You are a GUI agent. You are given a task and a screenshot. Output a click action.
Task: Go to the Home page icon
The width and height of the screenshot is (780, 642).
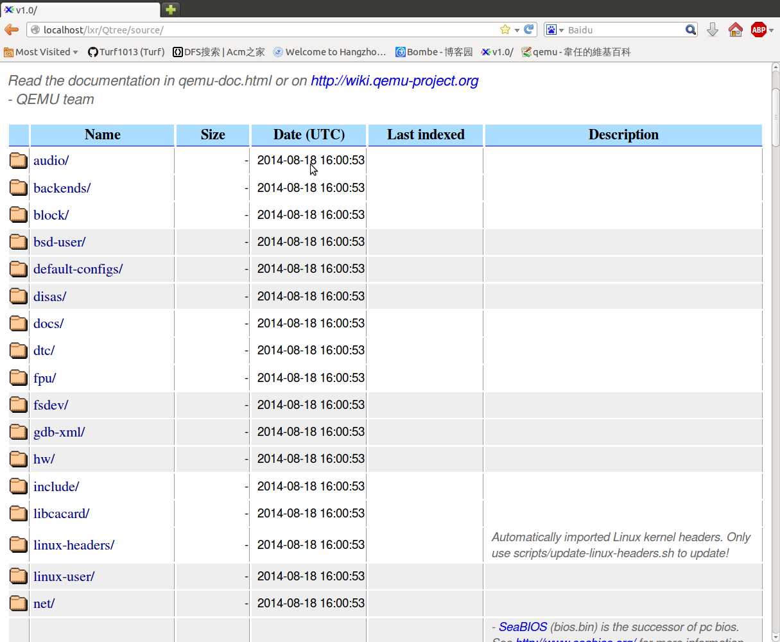tap(736, 30)
